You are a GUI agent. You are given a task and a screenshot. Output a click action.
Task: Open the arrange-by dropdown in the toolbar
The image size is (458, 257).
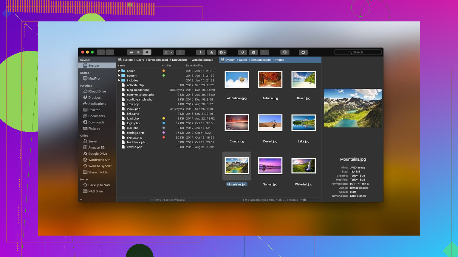pos(168,52)
